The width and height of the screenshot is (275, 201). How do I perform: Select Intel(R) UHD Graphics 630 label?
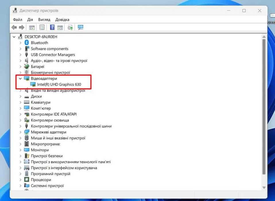point(59,84)
